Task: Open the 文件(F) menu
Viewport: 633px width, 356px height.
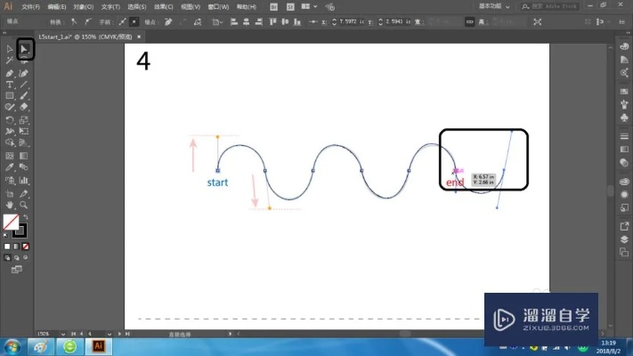Action: [x=30, y=7]
